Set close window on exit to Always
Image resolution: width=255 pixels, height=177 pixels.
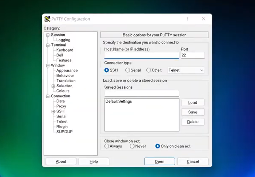tap(107, 146)
